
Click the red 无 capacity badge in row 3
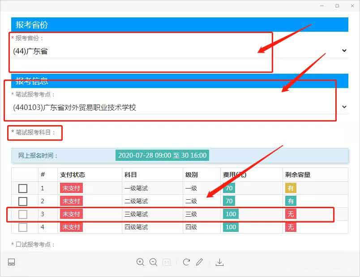291,214
